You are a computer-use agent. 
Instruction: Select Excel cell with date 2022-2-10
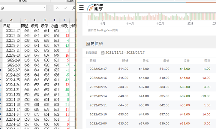[11, 55]
